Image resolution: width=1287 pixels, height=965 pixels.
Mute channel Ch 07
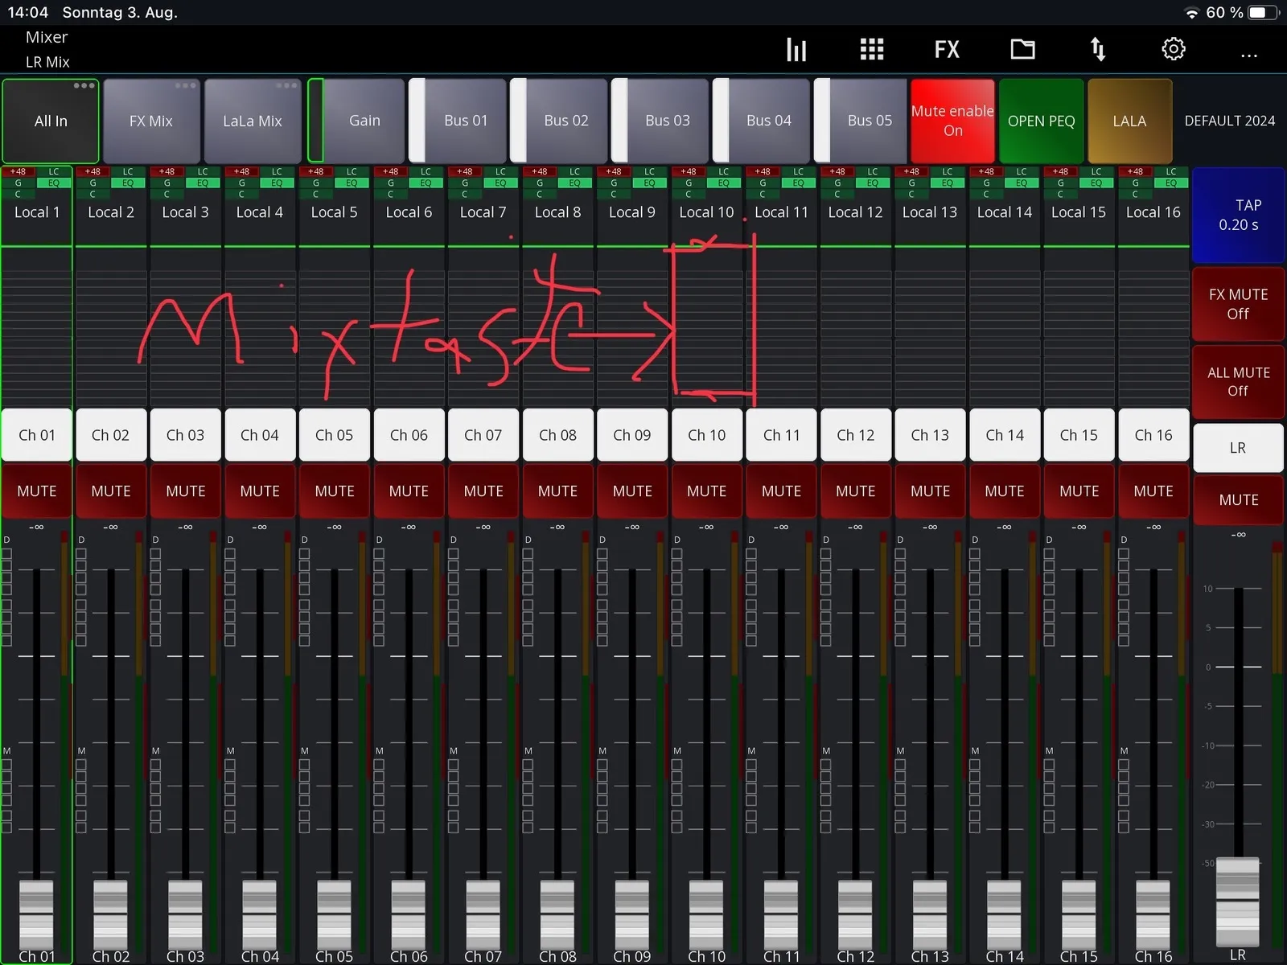click(x=483, y=491)
